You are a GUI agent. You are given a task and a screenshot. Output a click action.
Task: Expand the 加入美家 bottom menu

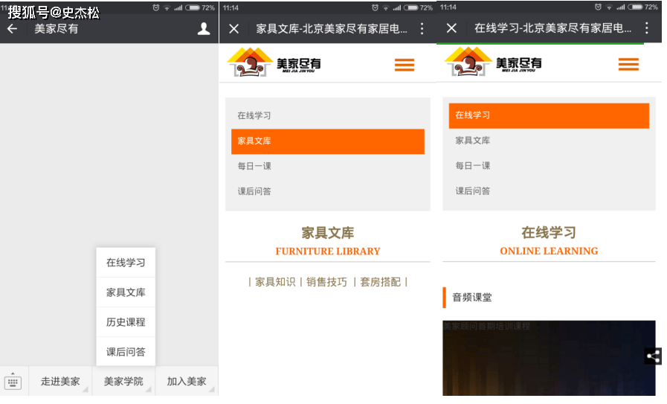tap(187, 382)
